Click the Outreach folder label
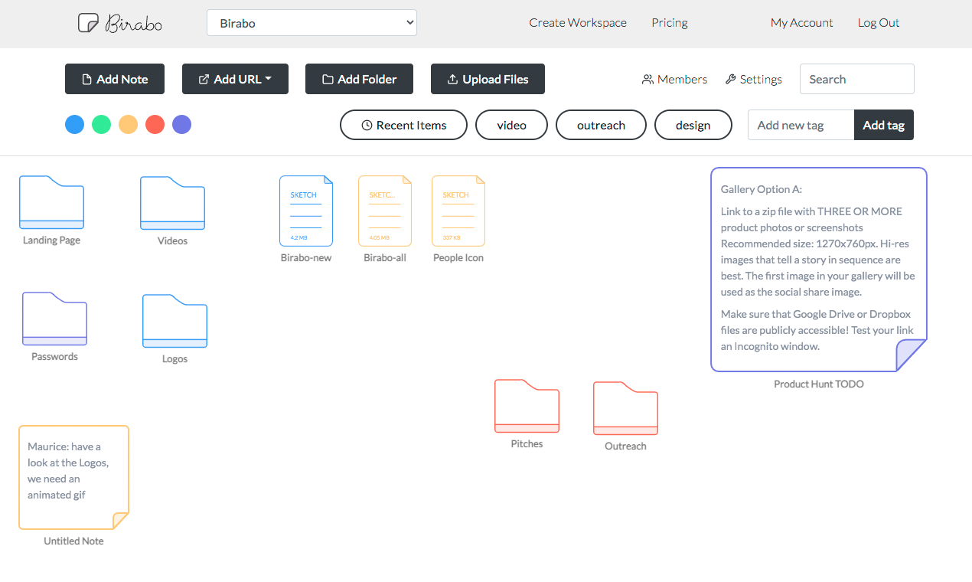The image size is (972, 582). [625, 446]
